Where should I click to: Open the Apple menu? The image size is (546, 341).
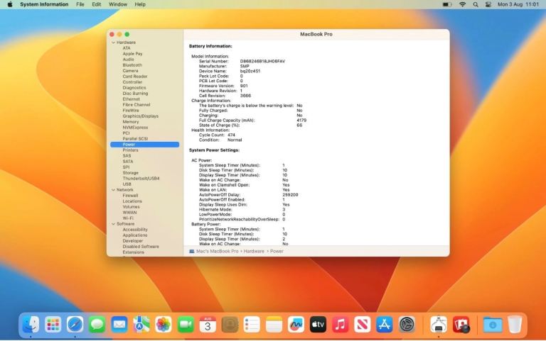click(10, 4)
